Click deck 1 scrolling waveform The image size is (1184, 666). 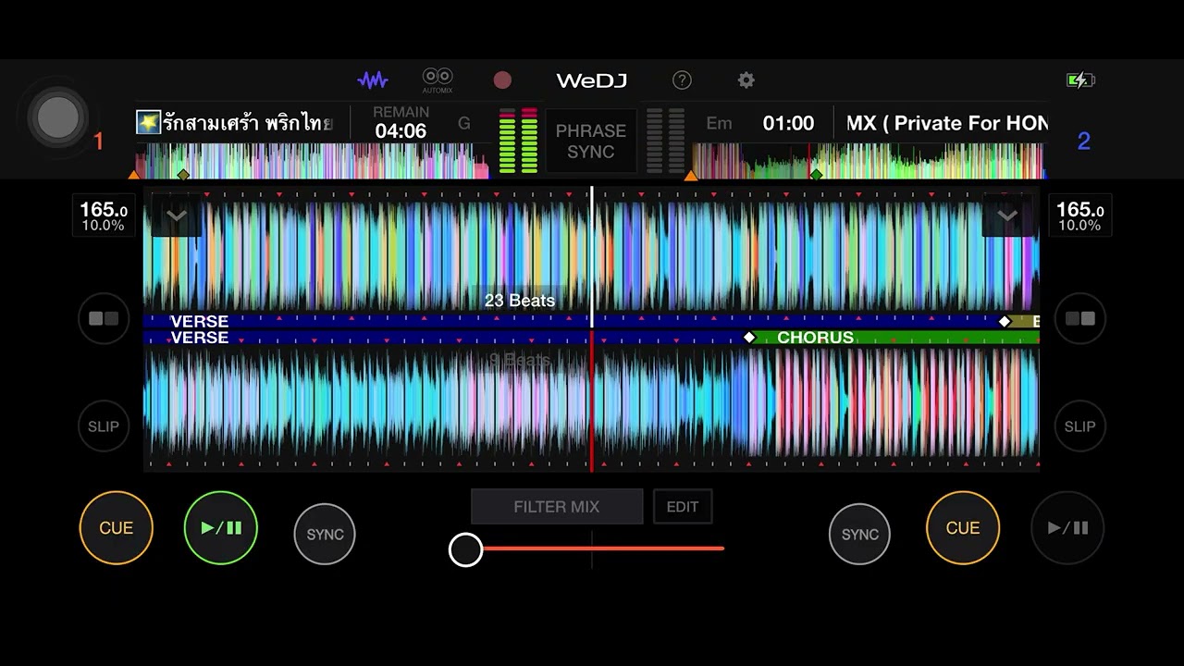click(x=592, y=254)
